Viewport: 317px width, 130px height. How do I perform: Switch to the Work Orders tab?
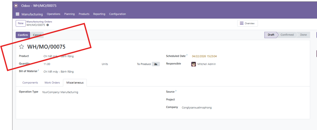pos(52,83)
